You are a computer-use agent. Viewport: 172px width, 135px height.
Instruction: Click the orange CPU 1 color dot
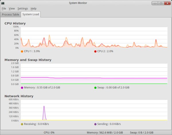(x=22, y=51)
